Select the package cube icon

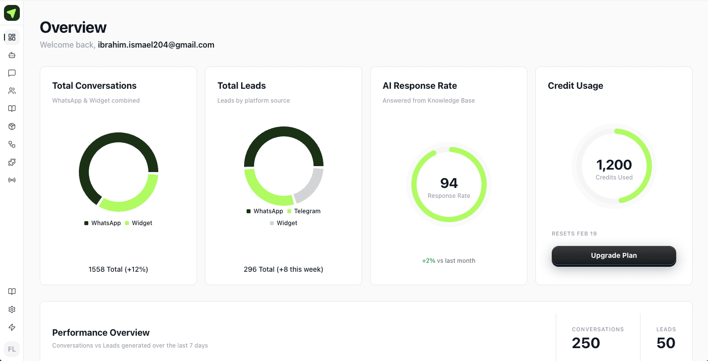pos(12,126)
